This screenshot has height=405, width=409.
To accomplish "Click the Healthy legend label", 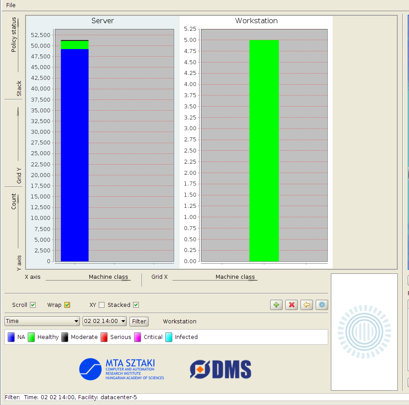I will pos(48,337).
